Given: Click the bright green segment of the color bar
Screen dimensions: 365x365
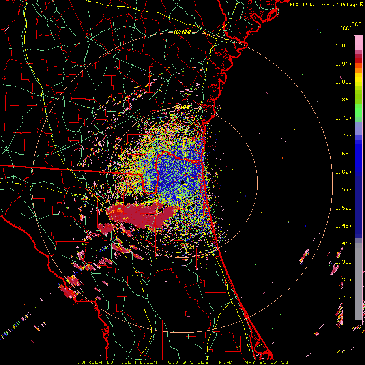Looking at the screenshot, I should [358, 111].
